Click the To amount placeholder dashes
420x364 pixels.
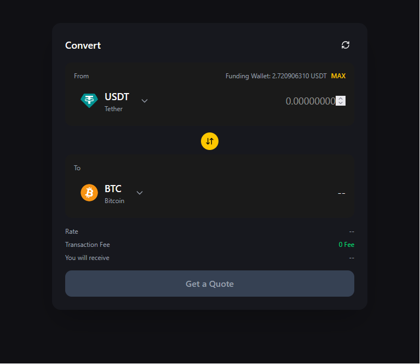pos(341,193)
